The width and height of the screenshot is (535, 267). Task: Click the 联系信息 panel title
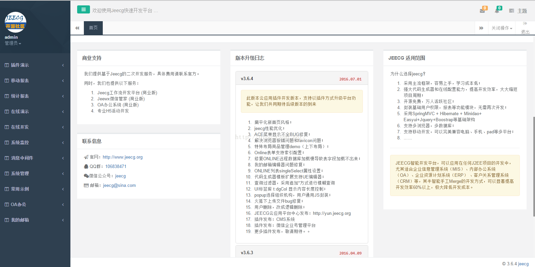(x=92, y=141)
